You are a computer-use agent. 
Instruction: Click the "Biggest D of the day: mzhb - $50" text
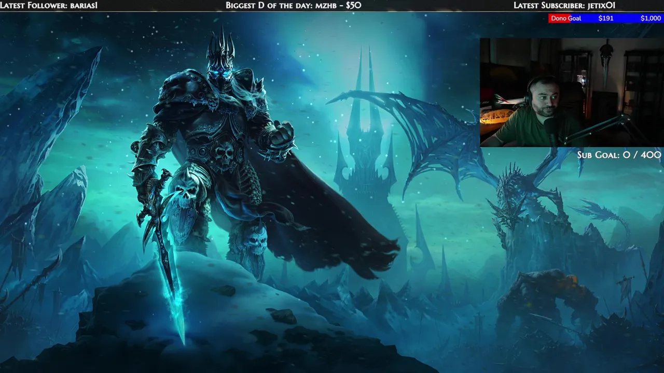(x=293, y=5)
